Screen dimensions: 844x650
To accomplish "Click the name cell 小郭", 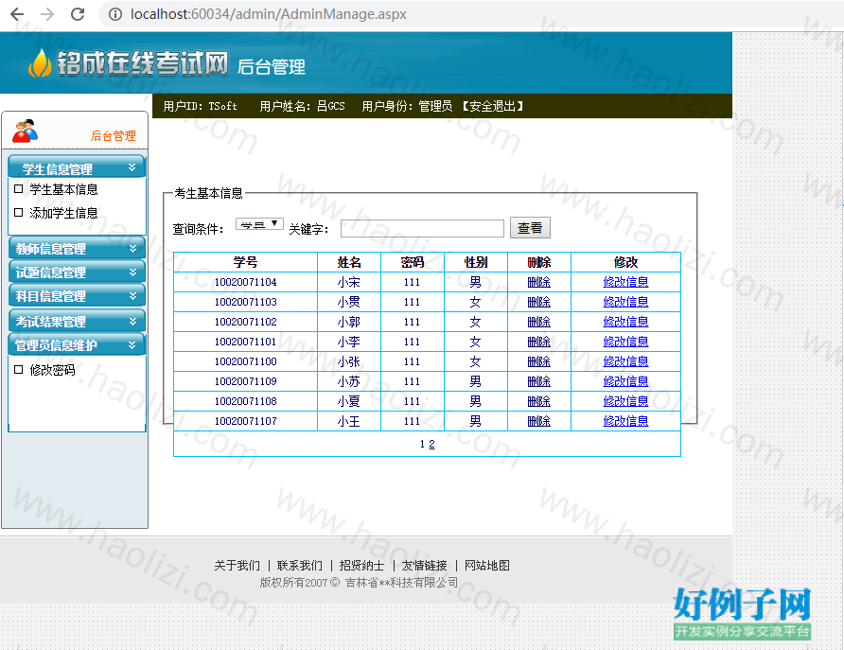I will tap(349, 322).
